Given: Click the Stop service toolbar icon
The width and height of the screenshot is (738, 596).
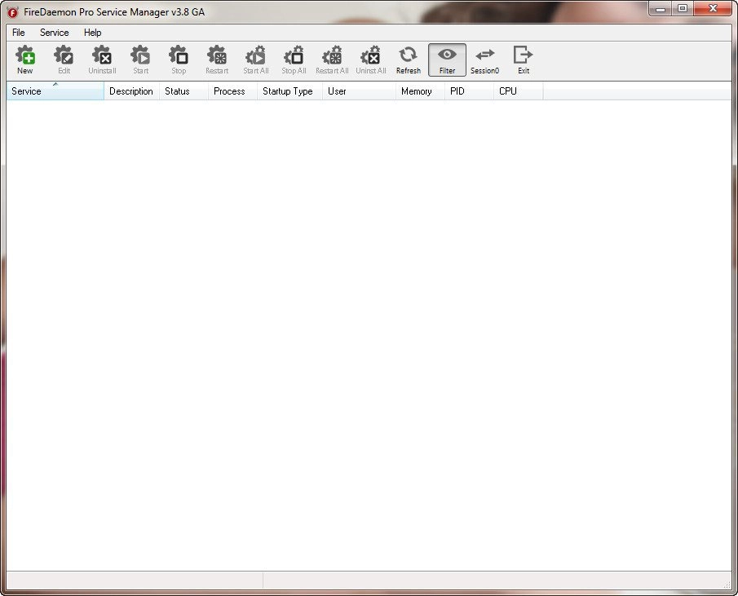Looking at the screenshot, I should tap(179, 60).
